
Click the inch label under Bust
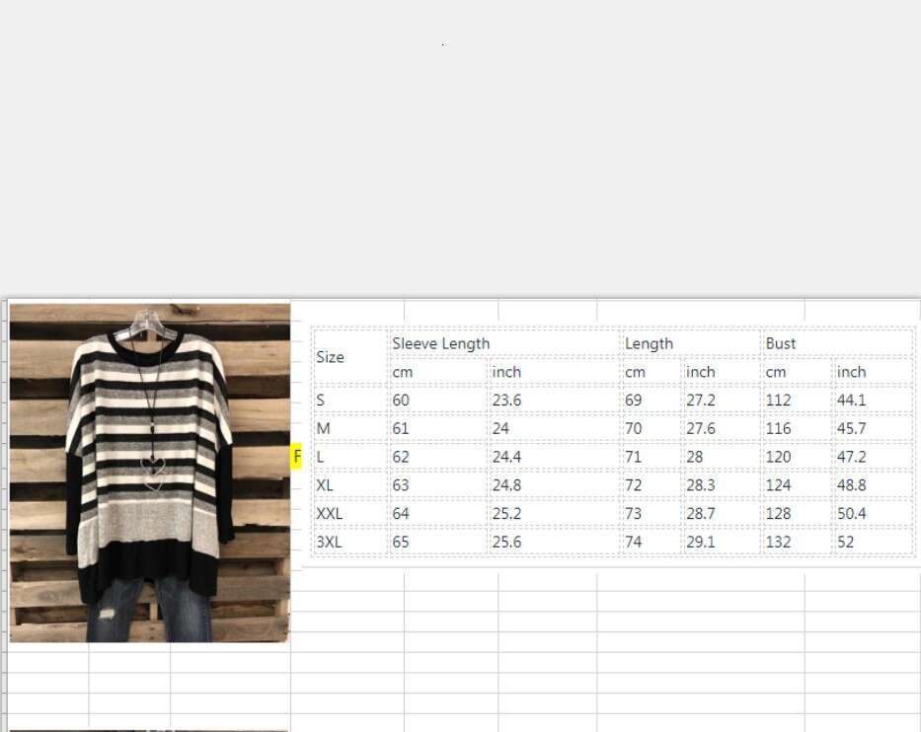click(x=851, y=372)
